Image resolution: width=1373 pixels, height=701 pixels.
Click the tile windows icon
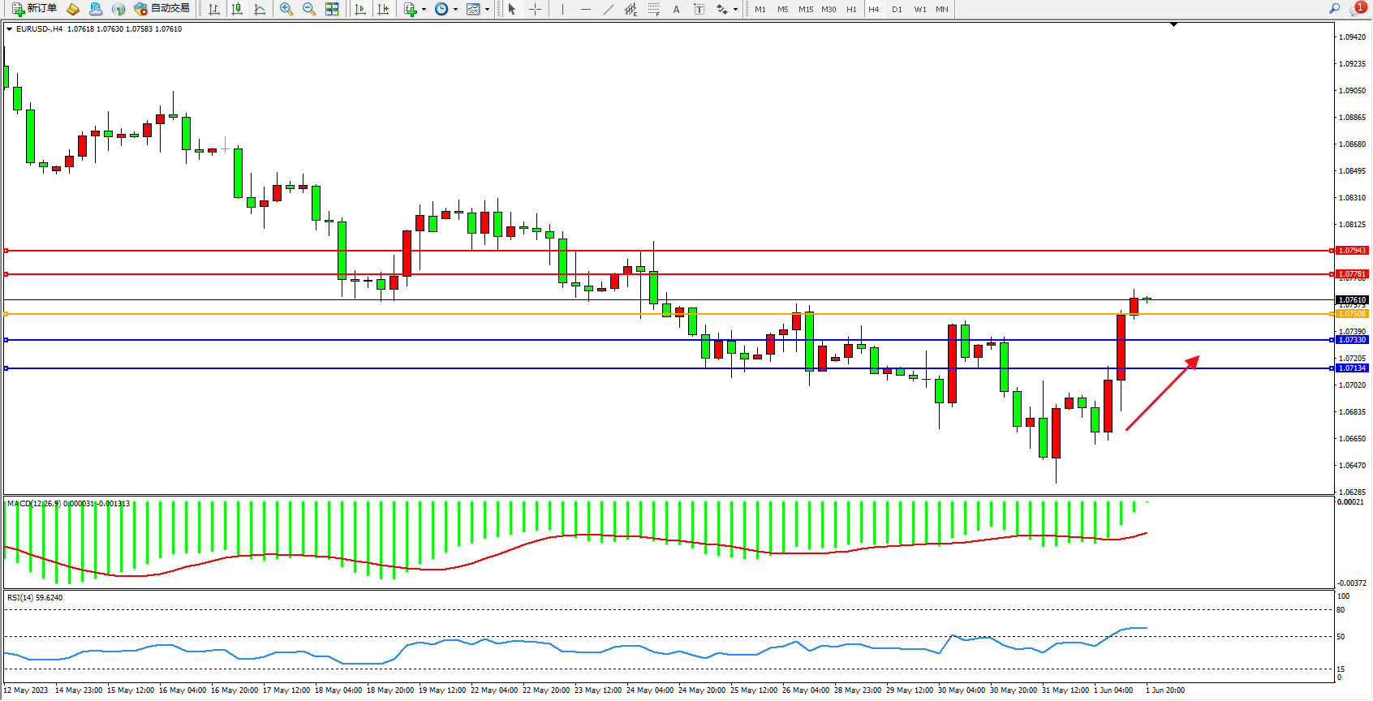coord(332,9)
